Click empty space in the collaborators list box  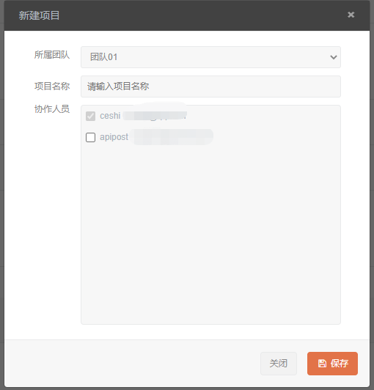pyautogui.click(x=210, y=232)
